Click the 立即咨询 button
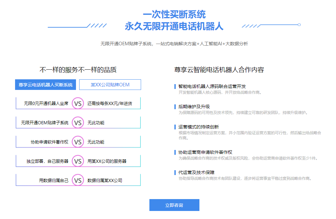336x219 pixels. [174, 205]
